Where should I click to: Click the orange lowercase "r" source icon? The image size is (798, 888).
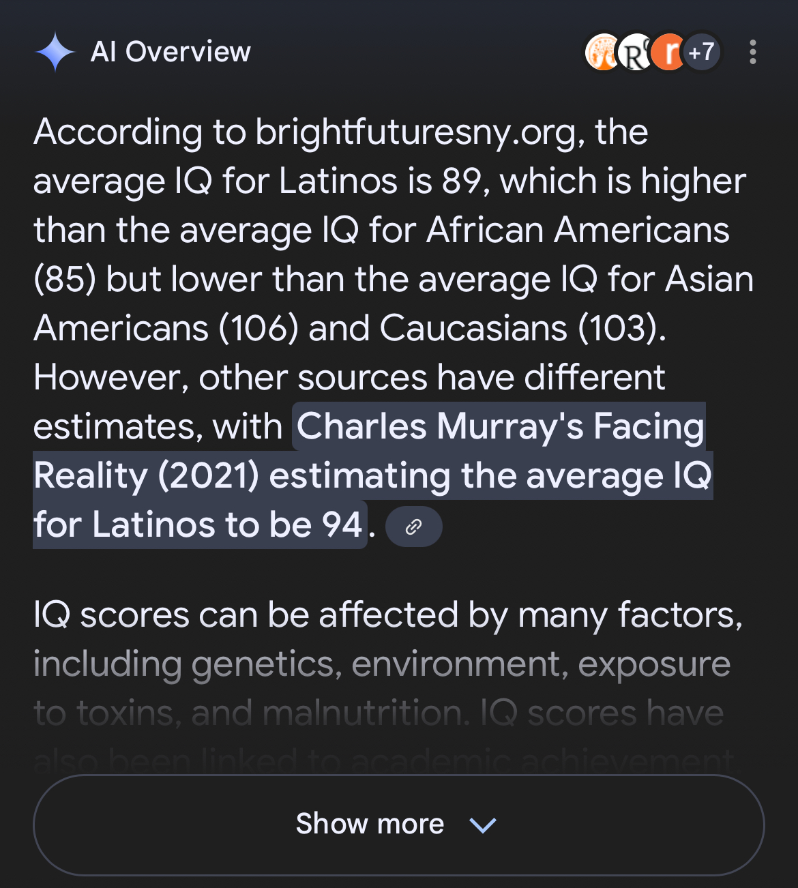pyautogui.click(x=668, y=53)
